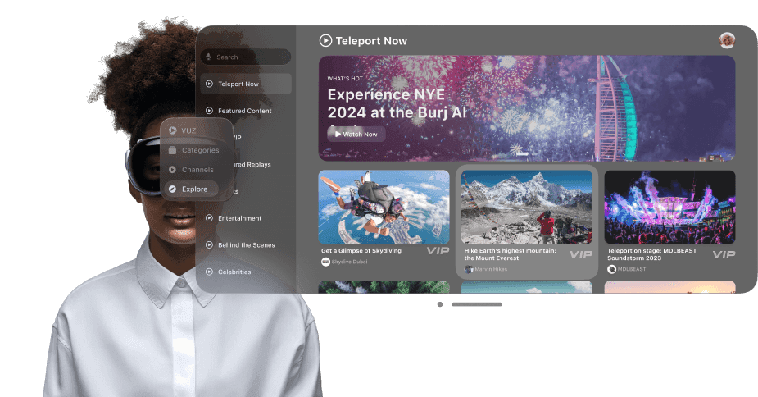758x397 pixels.
Task: Open the Mount Everest hike thumbnail
Action: pos(526,207)
